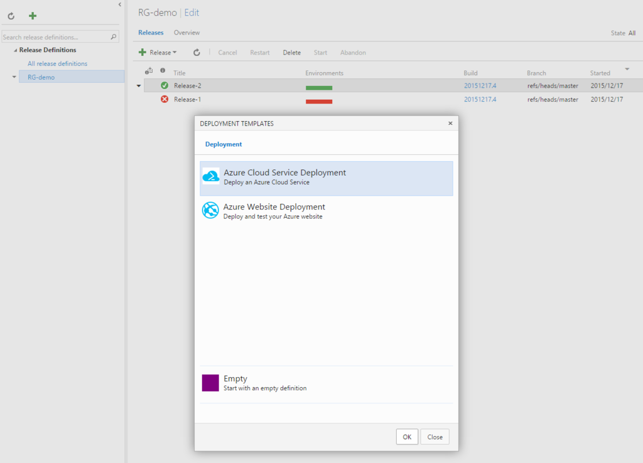
Task: Click Abandon in releases toolbar
Action: [353, 53]
